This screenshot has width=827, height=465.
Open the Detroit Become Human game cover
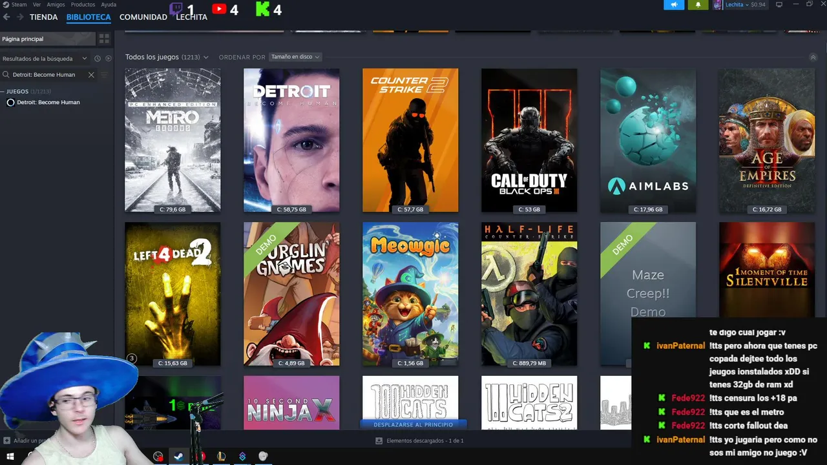click(291, 140)
